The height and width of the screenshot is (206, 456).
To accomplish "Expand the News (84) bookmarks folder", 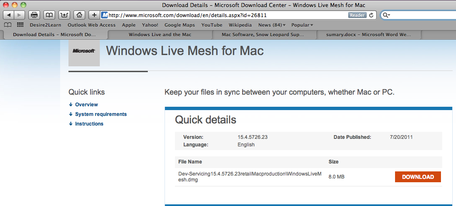I will pyautogui.click(x=272, y=25).
